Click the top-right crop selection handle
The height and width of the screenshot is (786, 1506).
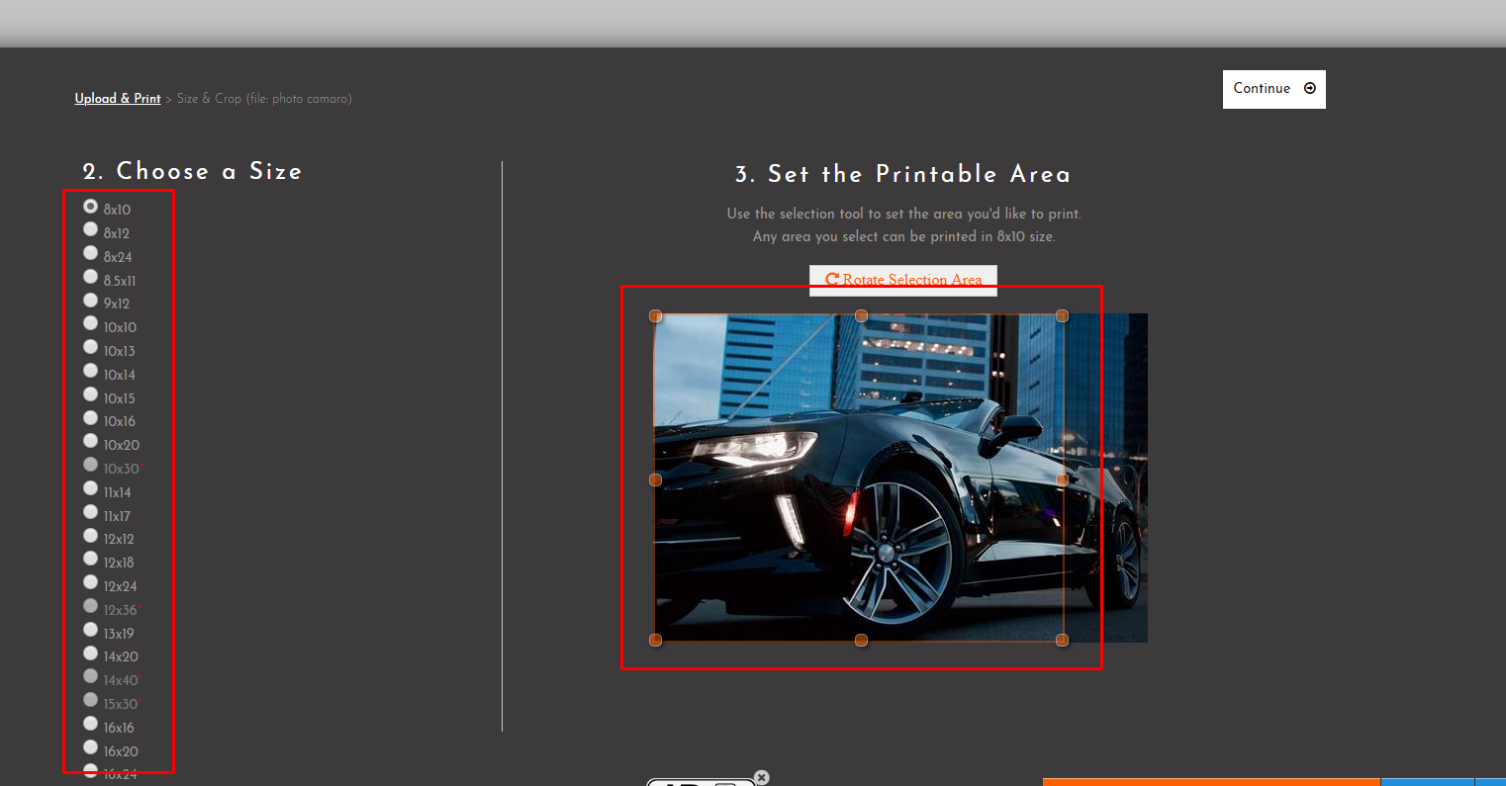pyautogui.click(x=1062, y=316)
